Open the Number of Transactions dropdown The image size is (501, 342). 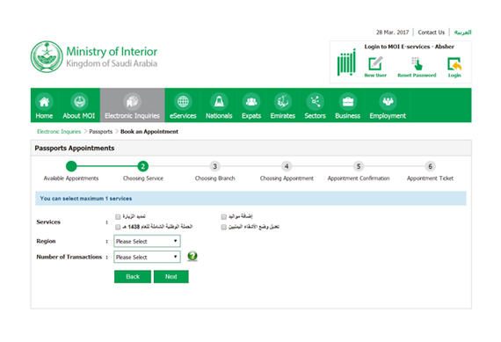[x=147, y=257]
